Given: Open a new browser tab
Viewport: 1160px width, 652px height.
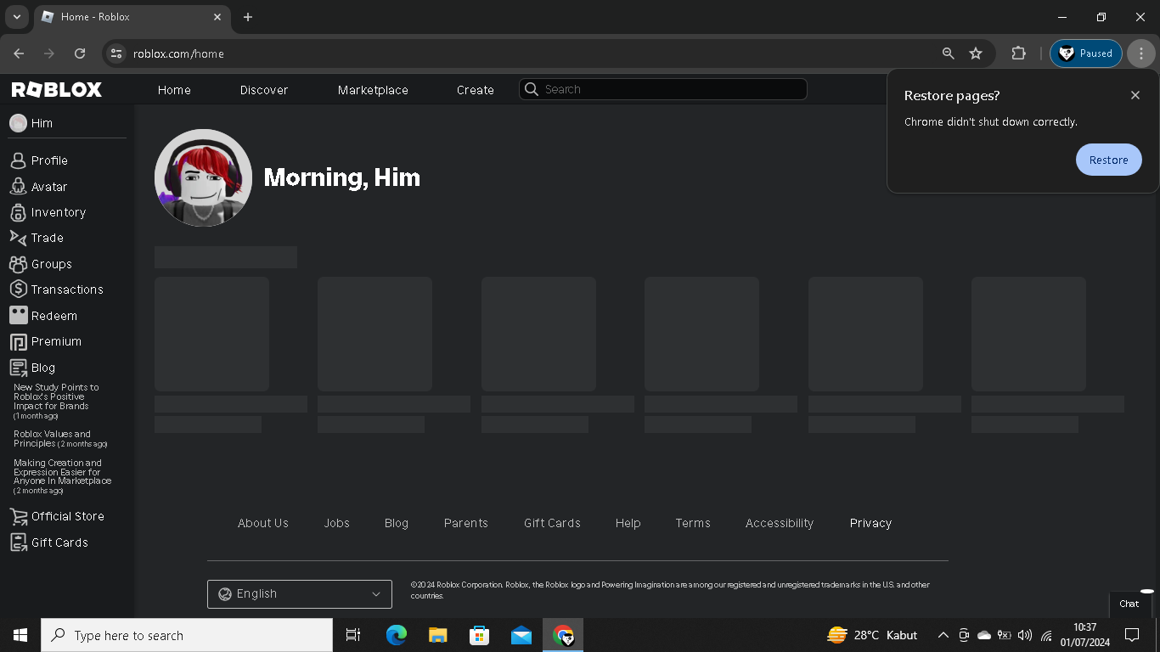Looking at the screenshot, I should (248, 17).
